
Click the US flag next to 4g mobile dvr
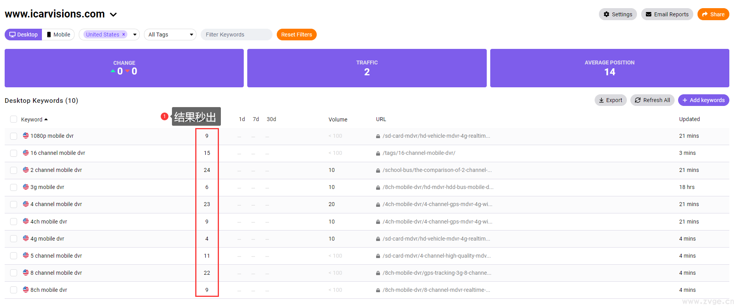pos(26,238)
